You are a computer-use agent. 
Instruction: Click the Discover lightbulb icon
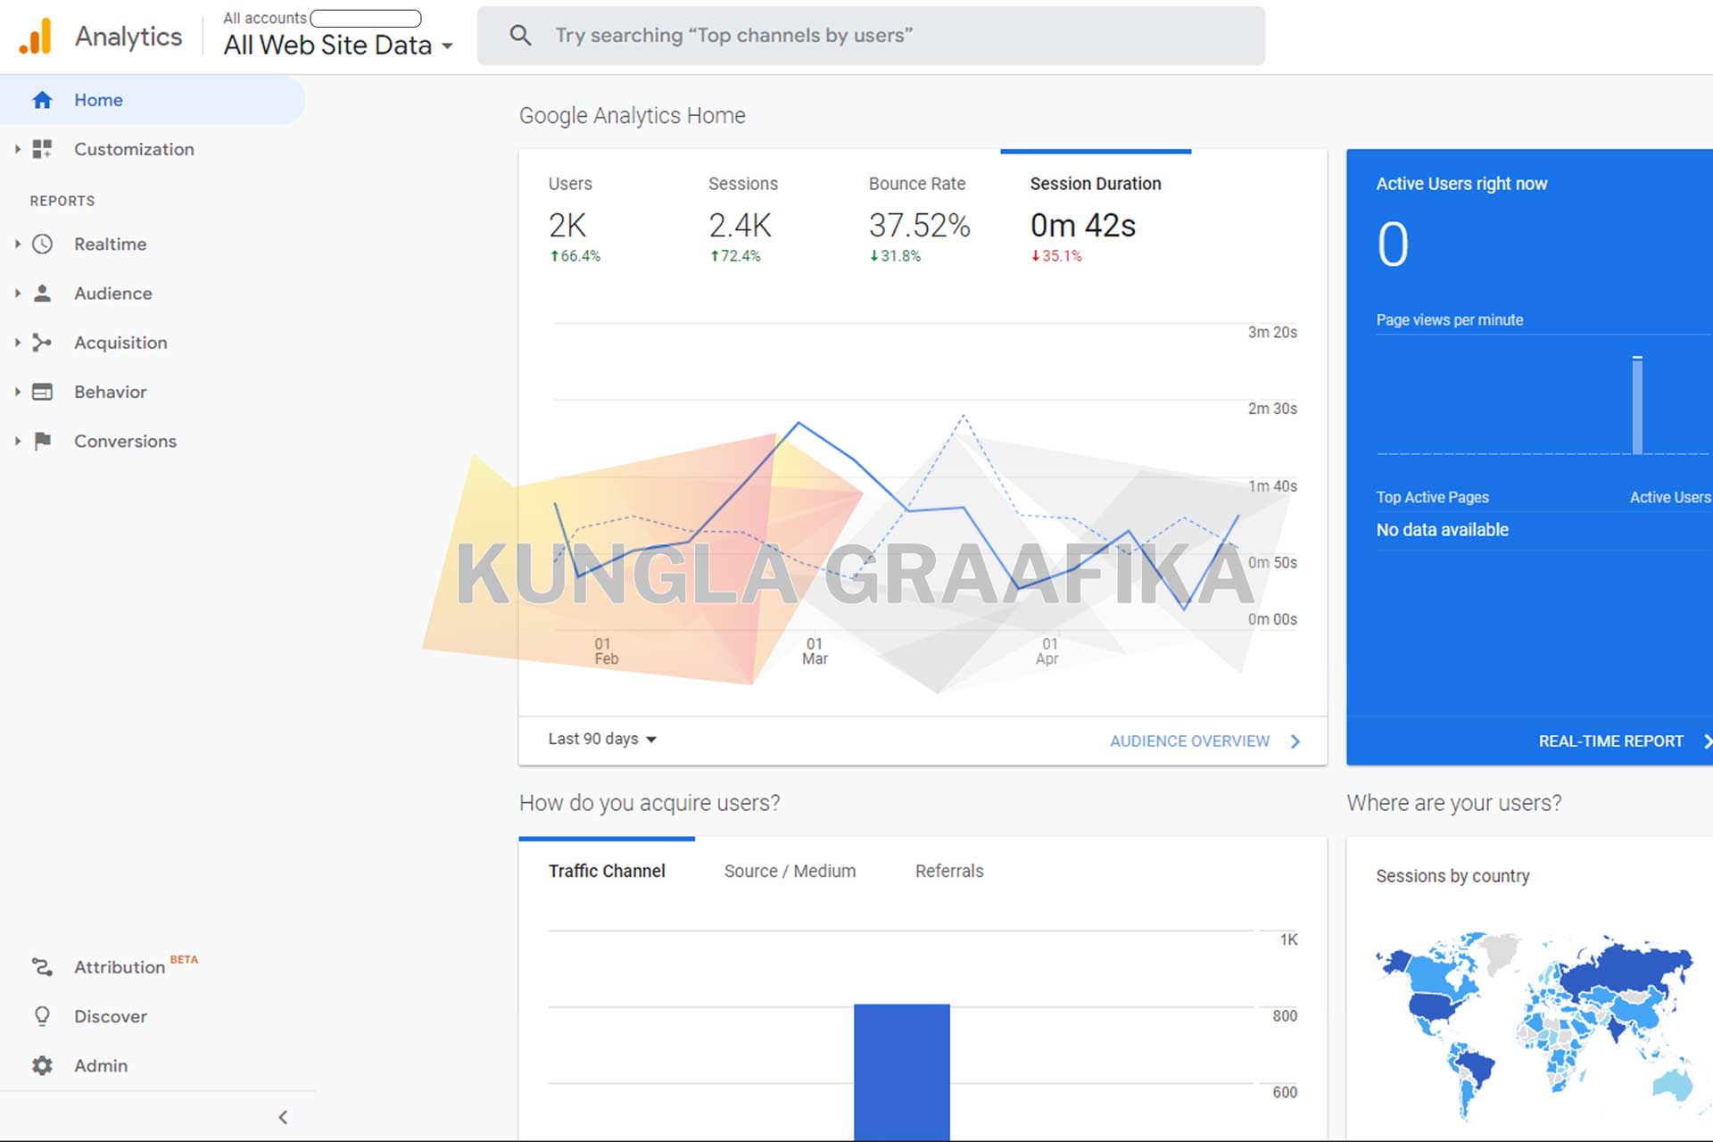(x=42, y=1015)
